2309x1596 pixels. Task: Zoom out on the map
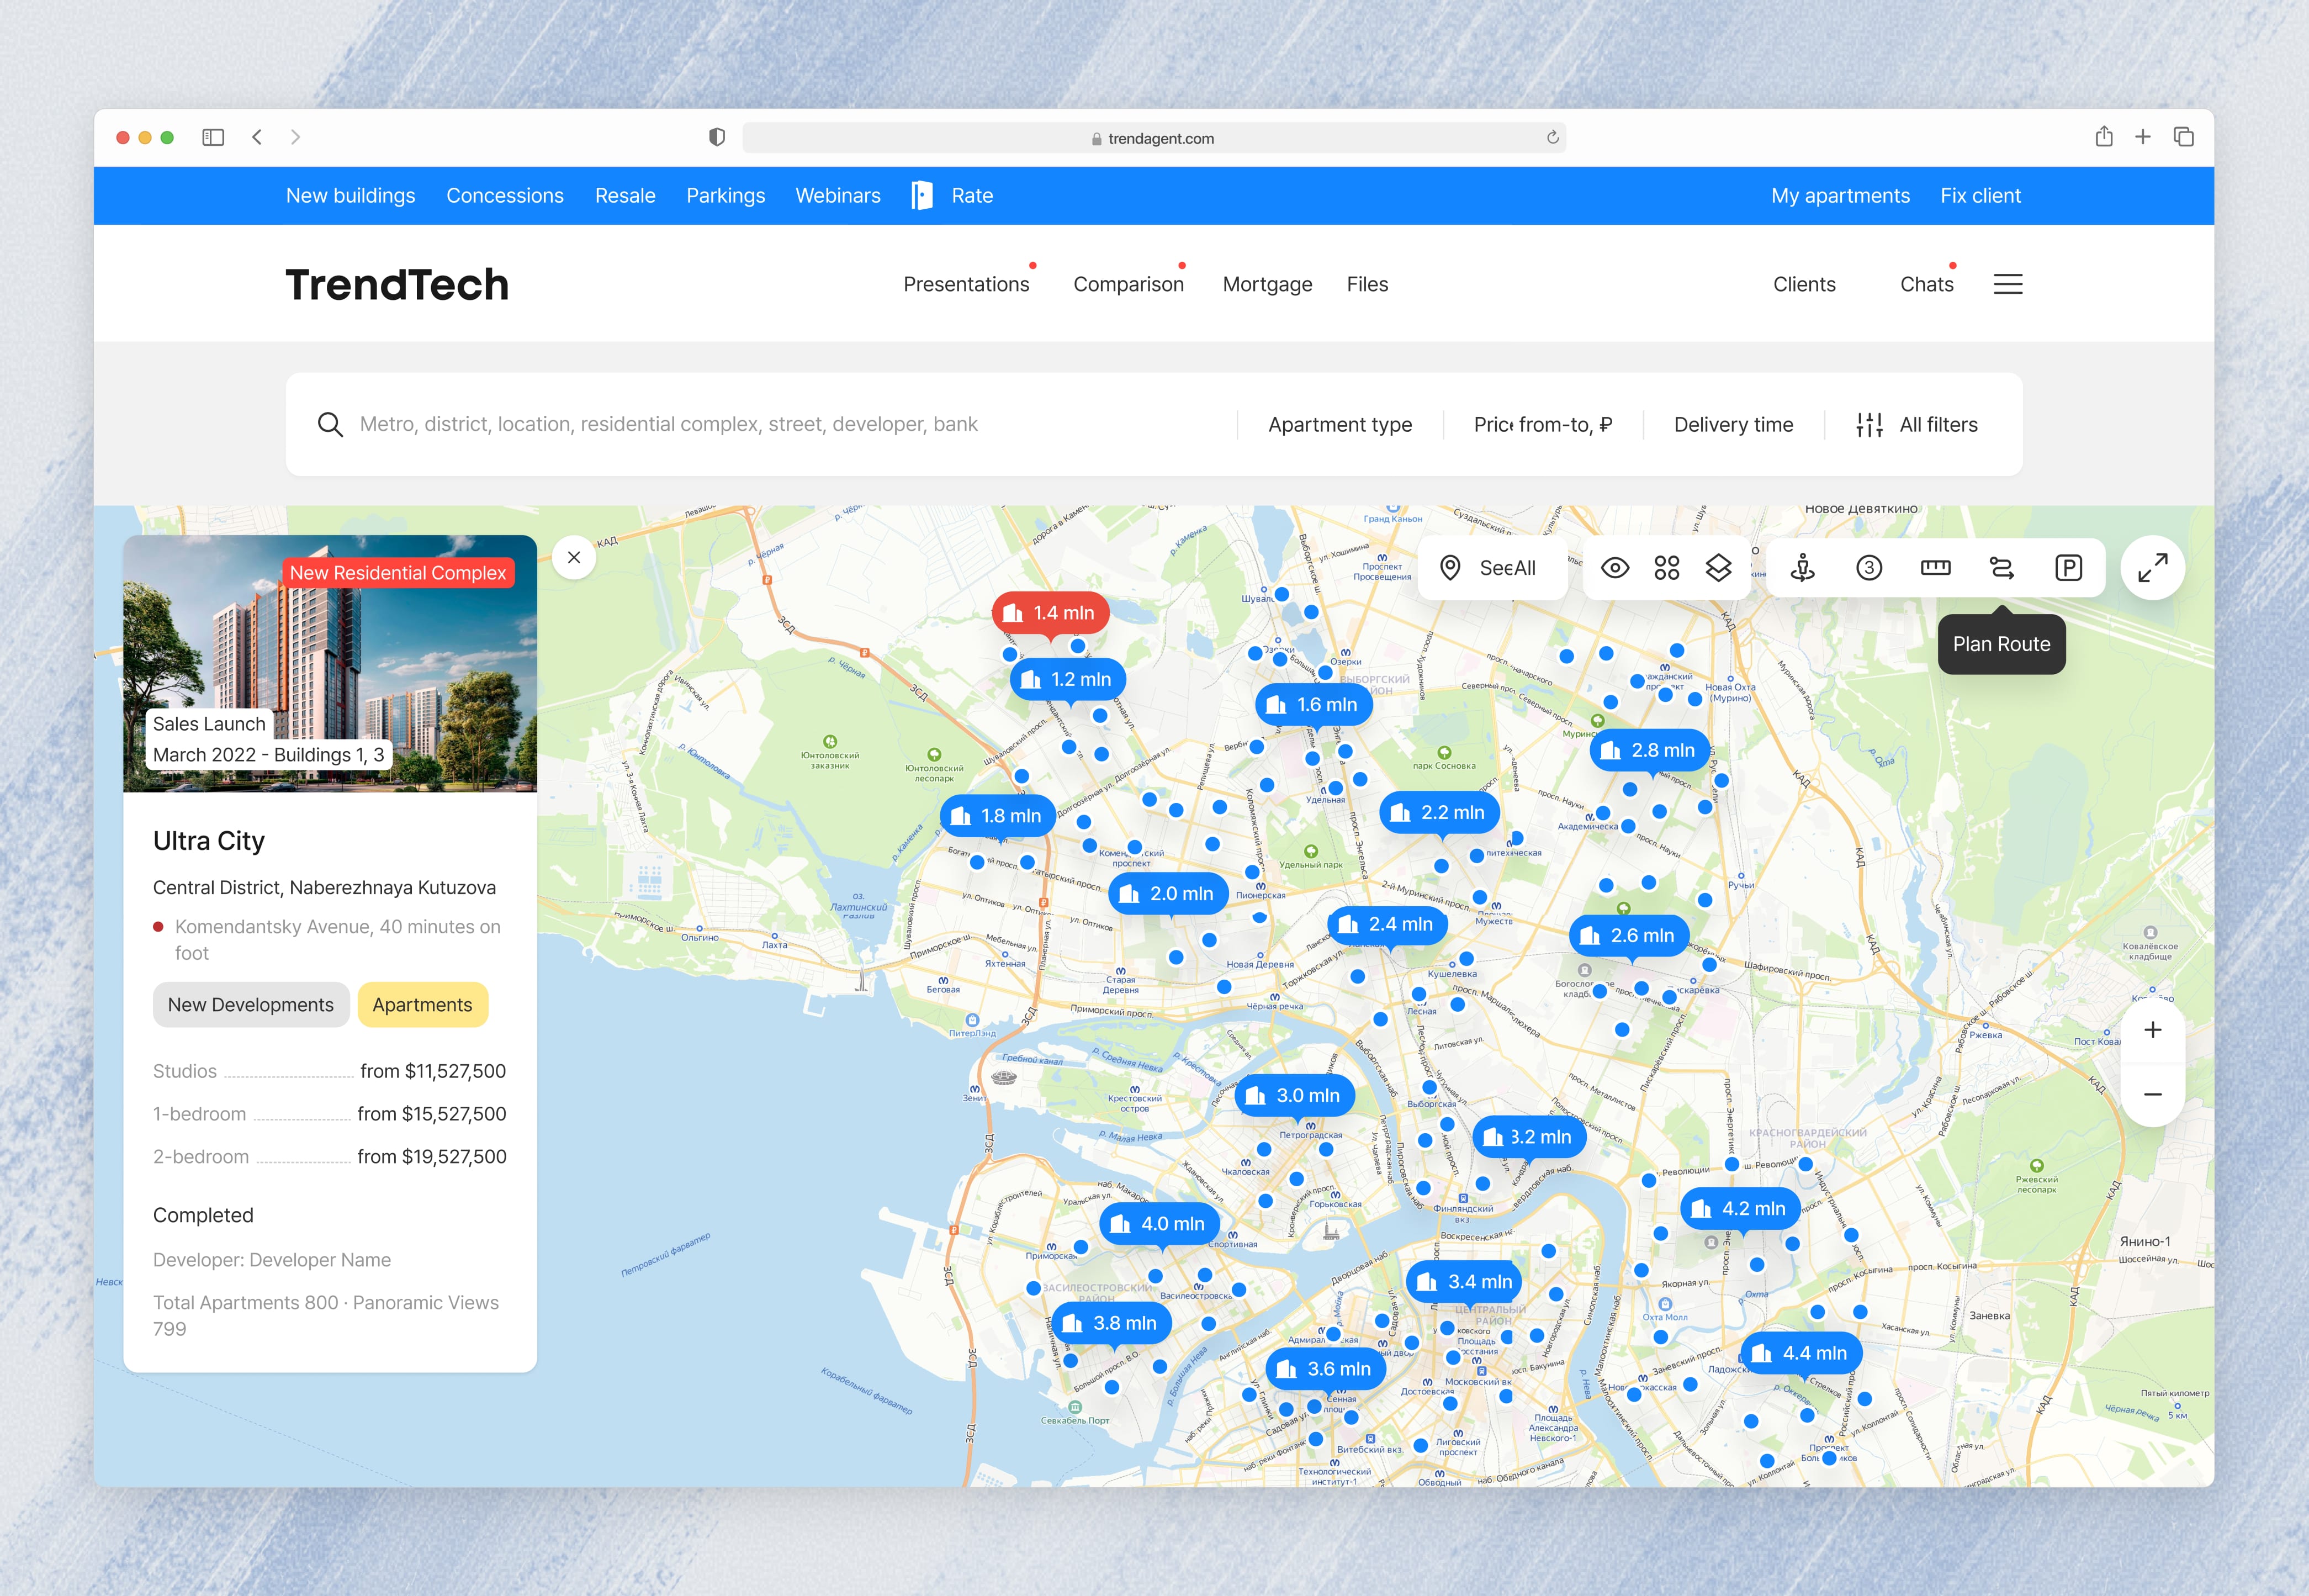click(x=2152, y=1094)
